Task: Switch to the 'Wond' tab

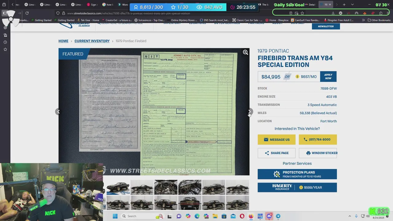Action: click(x=123, y=5)
